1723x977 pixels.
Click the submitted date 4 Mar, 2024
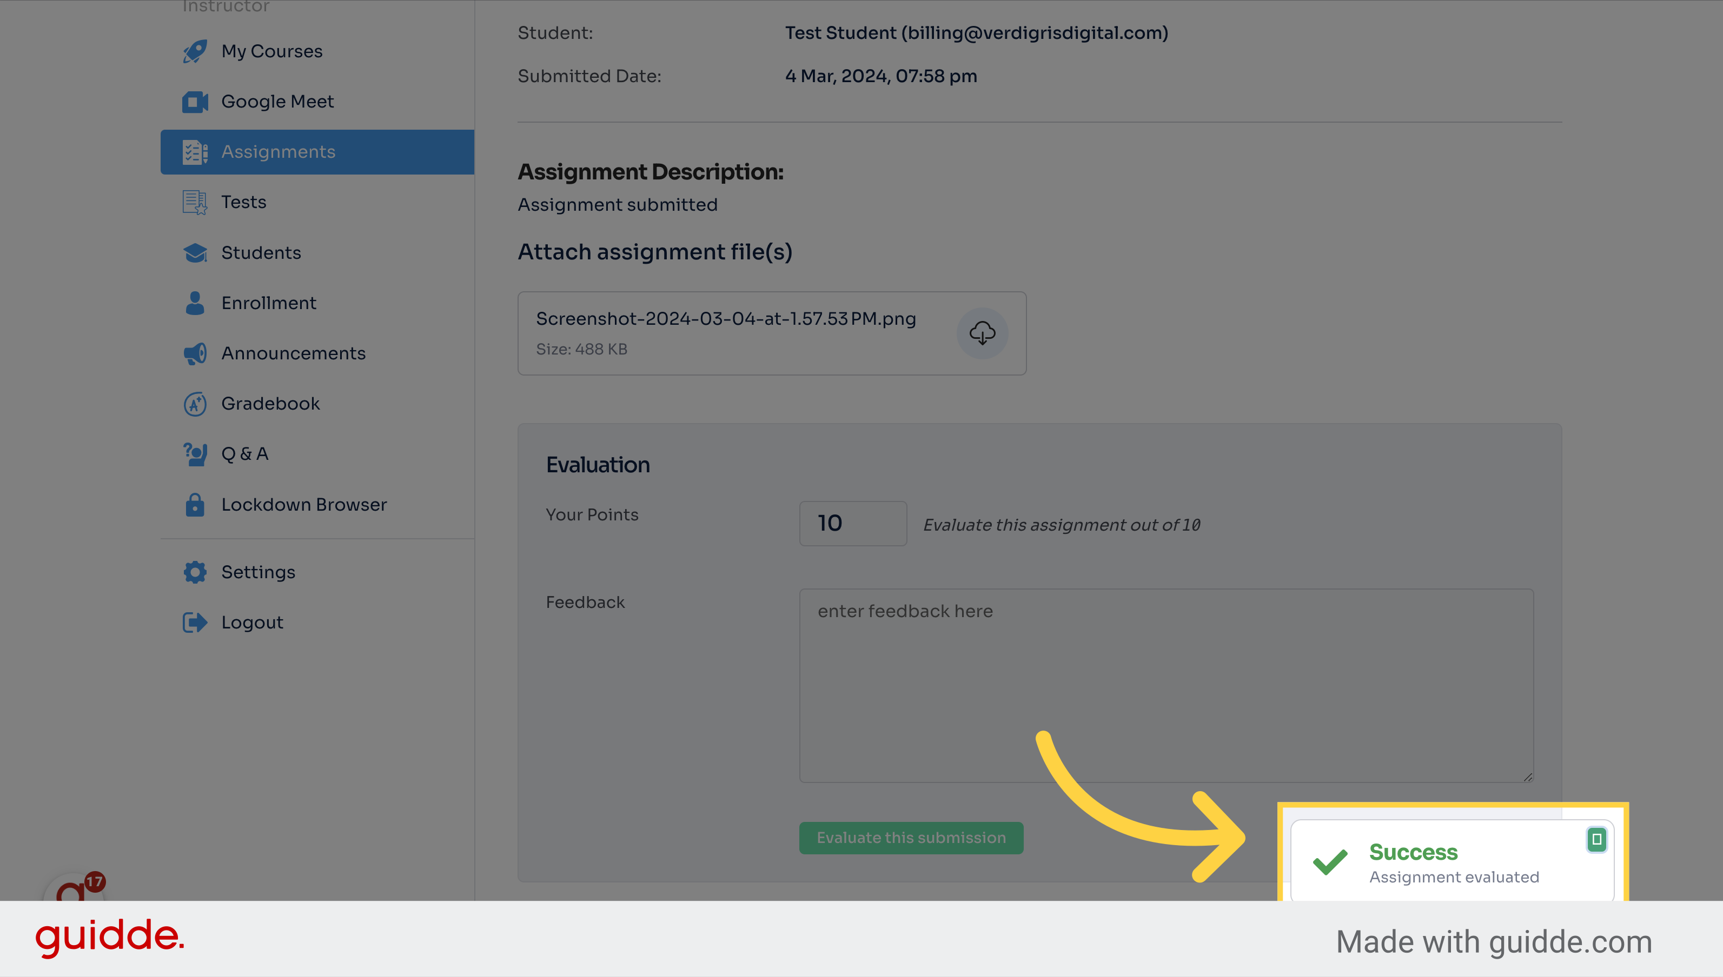[x=881, y=77]
